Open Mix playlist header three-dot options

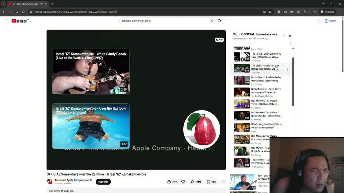284,36
